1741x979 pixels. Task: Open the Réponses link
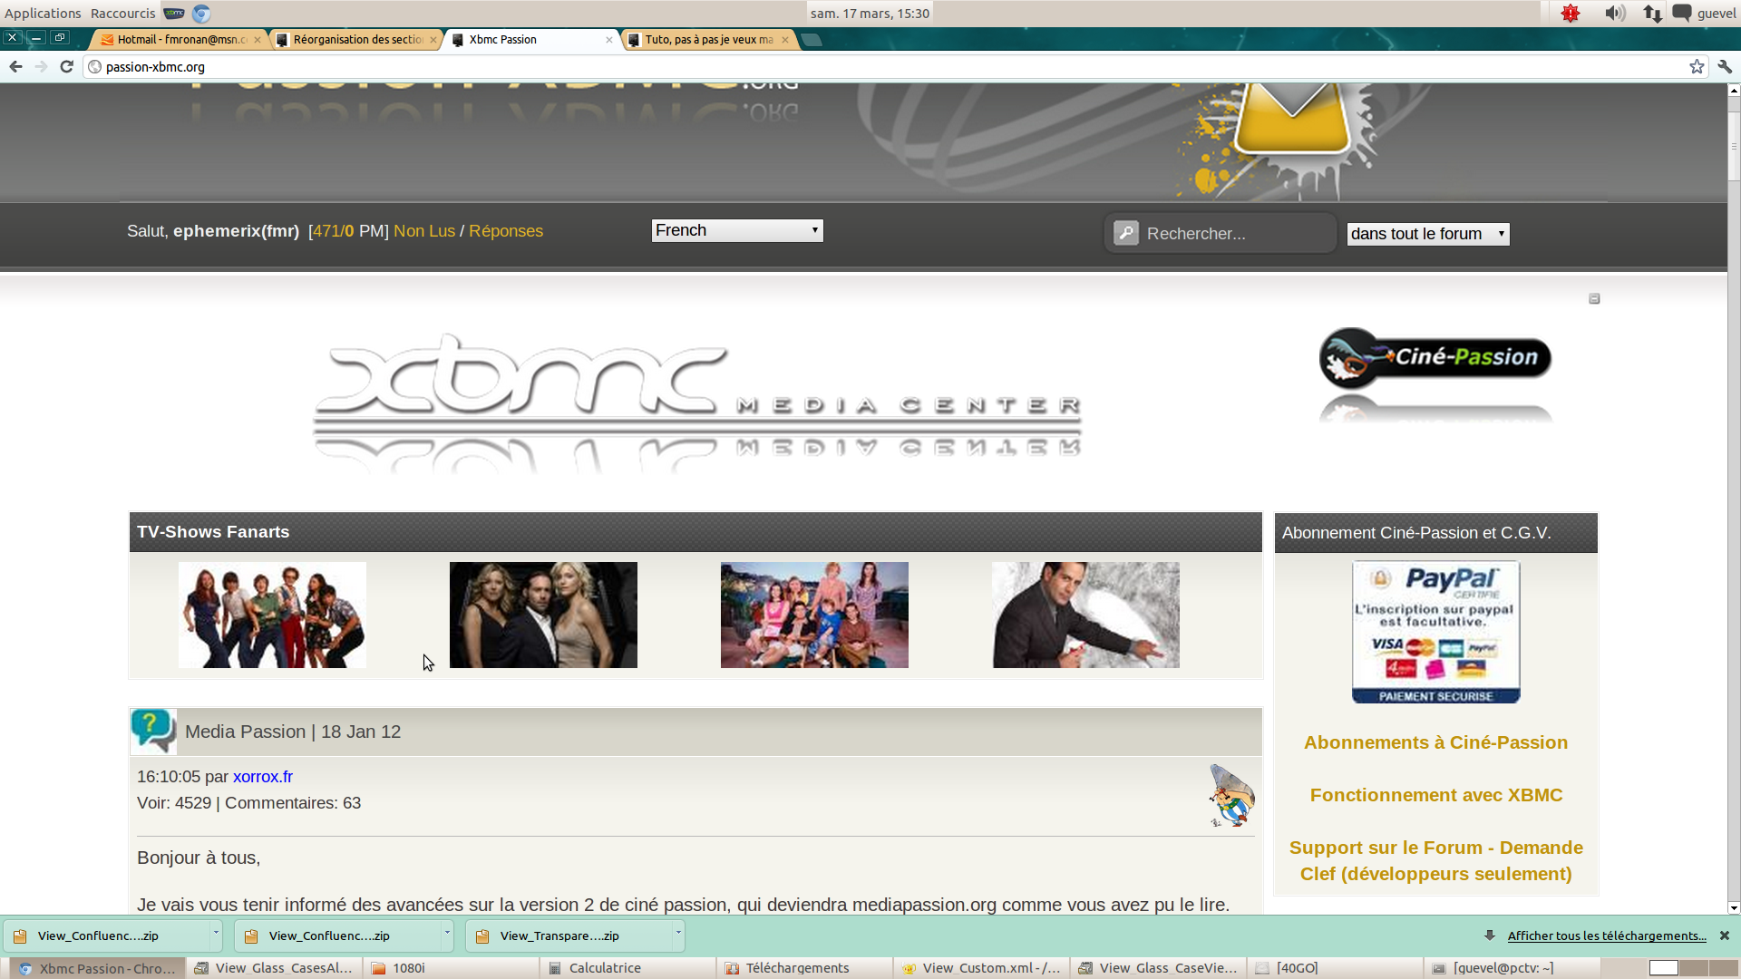pos(506,231)
